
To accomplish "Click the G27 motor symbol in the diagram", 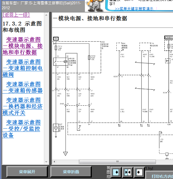I will point(56,128).
